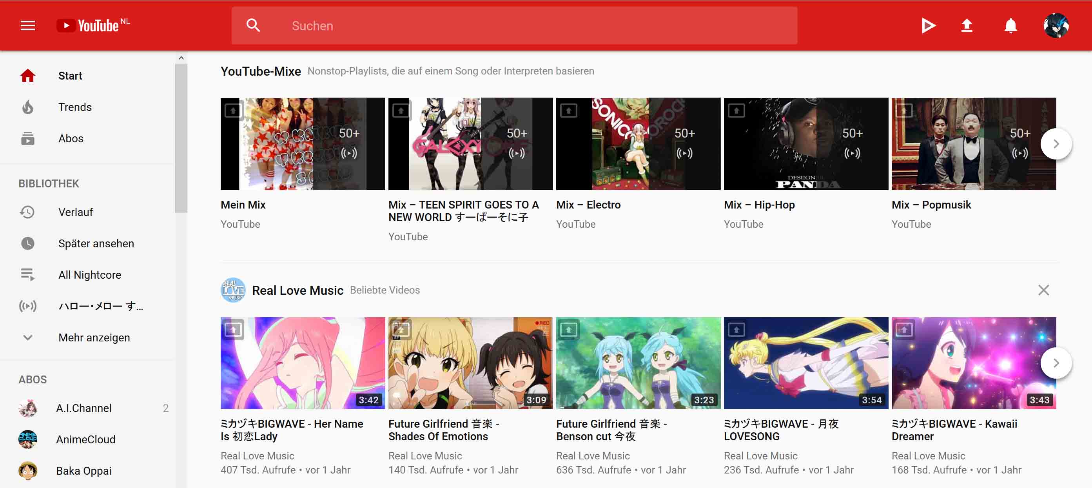The height and width of the screenshot is (488, 1092).
Task: Open the notifications bell
Action: 1010,25
